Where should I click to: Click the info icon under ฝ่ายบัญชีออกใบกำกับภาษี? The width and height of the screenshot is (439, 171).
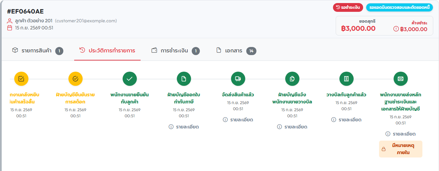coord(171,127)
